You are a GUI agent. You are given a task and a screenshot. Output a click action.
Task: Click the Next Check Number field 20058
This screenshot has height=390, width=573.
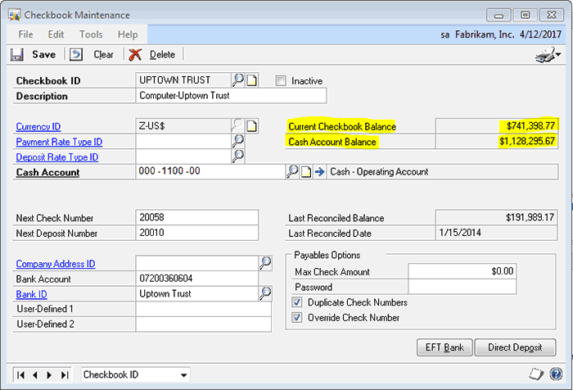pos(197,217)
